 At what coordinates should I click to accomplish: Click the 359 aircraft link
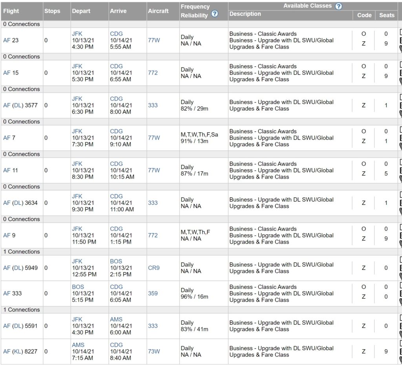click(x=153, y=293)
